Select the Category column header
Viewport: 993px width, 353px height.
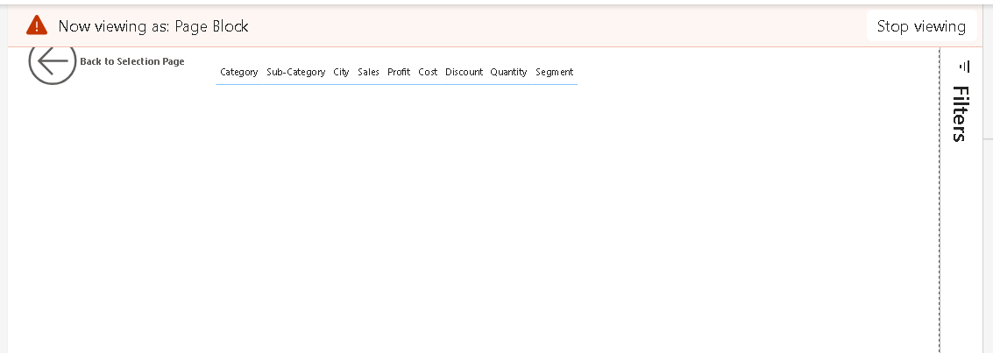pyautogui.click(x=238, y=72)
